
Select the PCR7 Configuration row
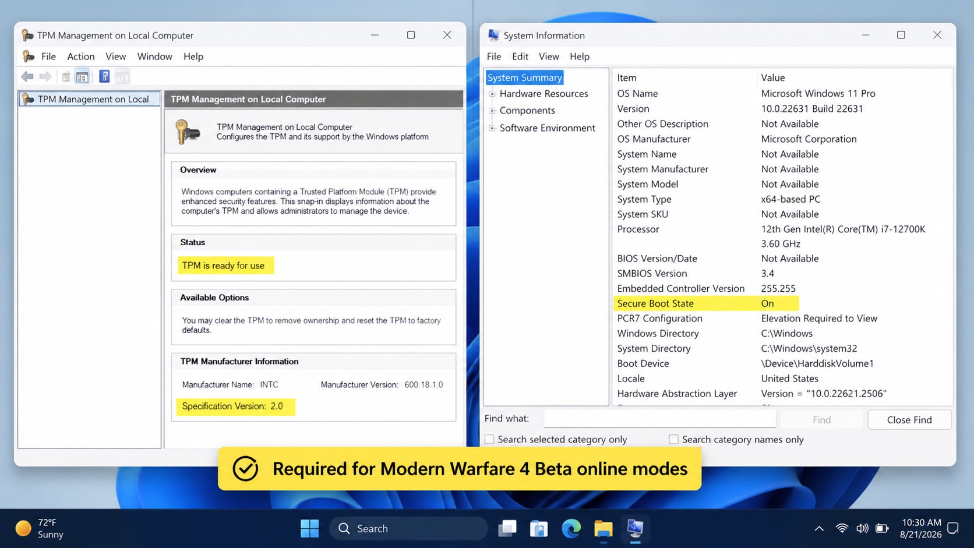(782, 319)
